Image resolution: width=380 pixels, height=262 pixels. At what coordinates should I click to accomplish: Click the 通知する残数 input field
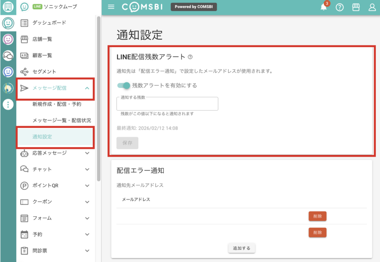coord(167,104)
